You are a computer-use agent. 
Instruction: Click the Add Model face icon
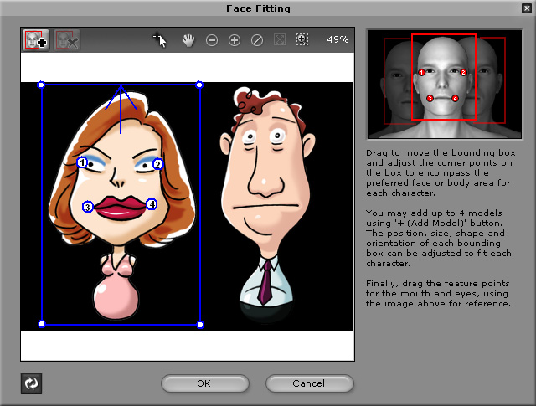point(35,40)
